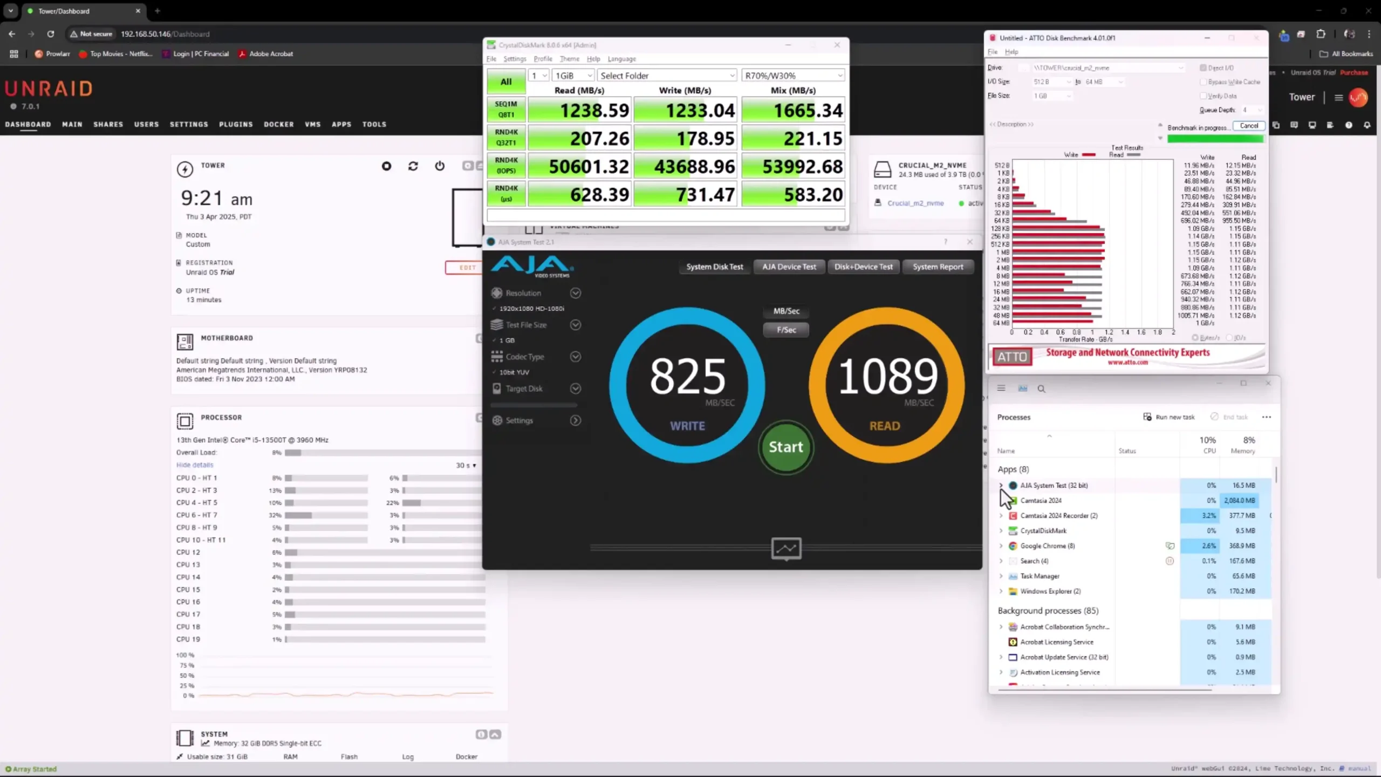Run SEQ1M Q8T1 test
The width and height of the screenshot is (1381, 777).
(x=505, y=110)
